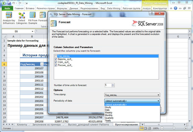Viewport: 193px width, 132px height.
Task: Open Заполнение из примера sheet tab
Action: 46,125
